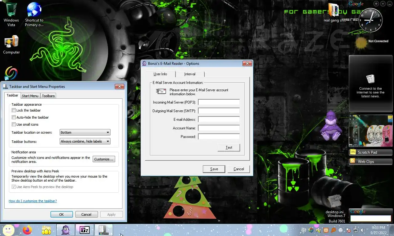
Task: Click the XAMPP orange tray icon
Action: pos(326,230)
